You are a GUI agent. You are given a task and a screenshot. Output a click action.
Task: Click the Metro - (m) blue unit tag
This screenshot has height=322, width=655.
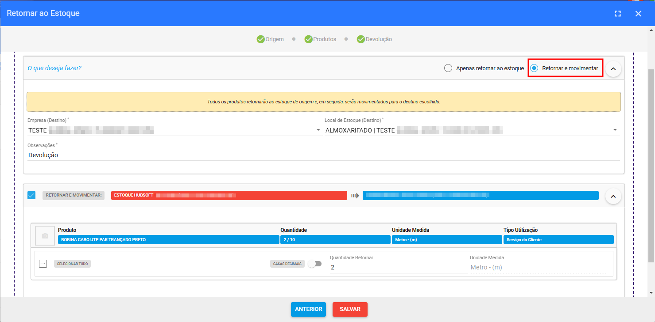pos(447,240)
